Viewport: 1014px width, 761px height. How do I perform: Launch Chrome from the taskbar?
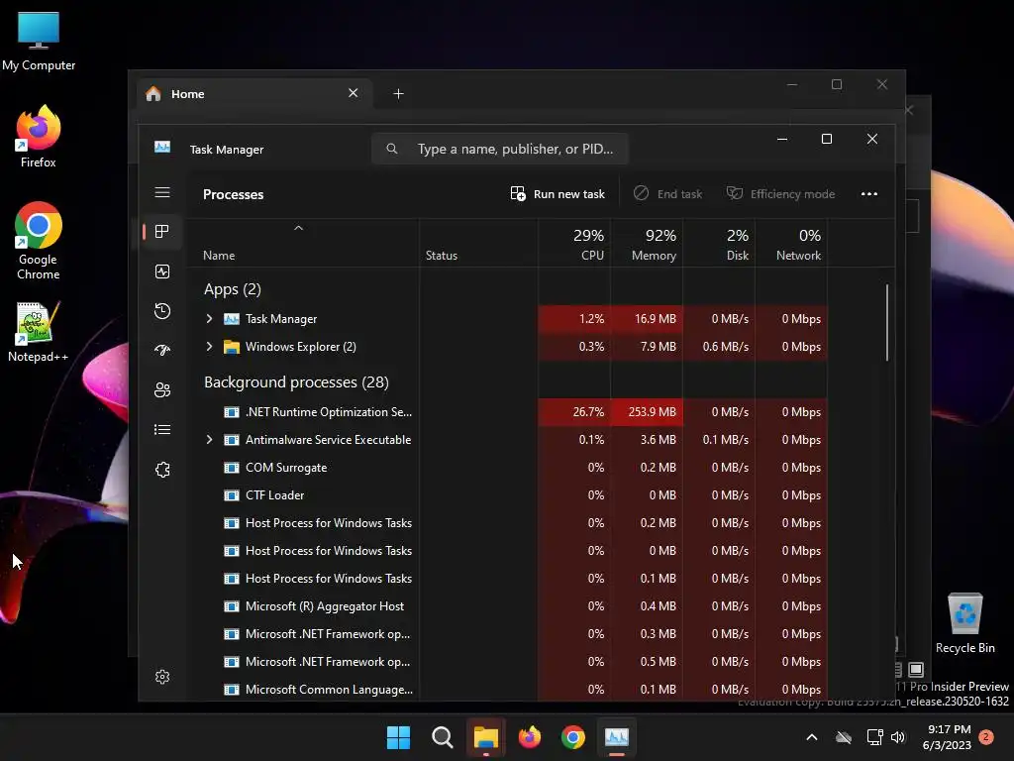pyautogui.click(x=573, y=737)
